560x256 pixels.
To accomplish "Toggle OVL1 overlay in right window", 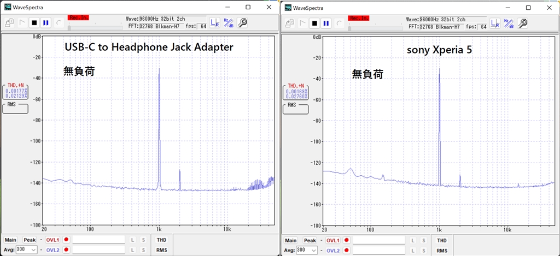I will [333, 240].
